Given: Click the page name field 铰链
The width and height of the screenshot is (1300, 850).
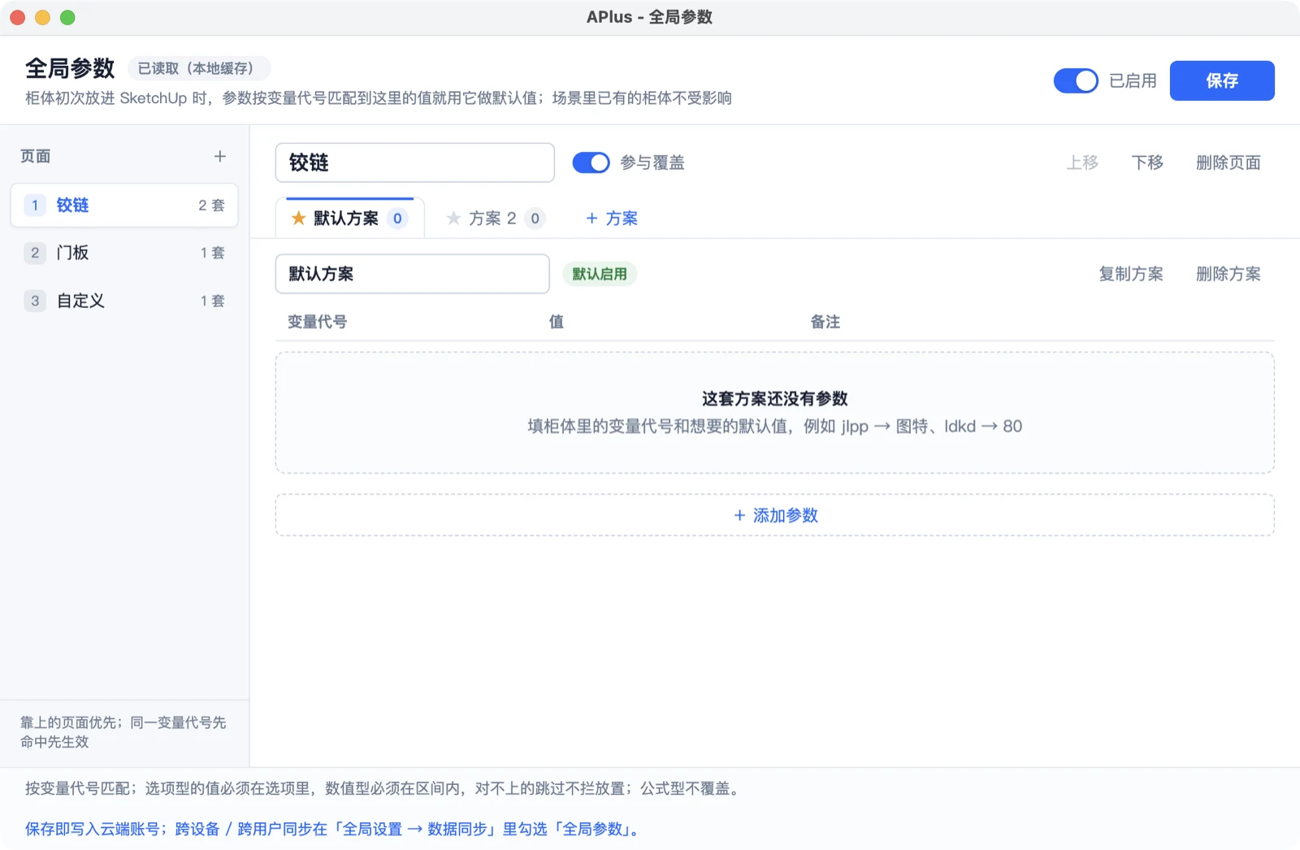Looking at the screenshot, I should point(415,163).
